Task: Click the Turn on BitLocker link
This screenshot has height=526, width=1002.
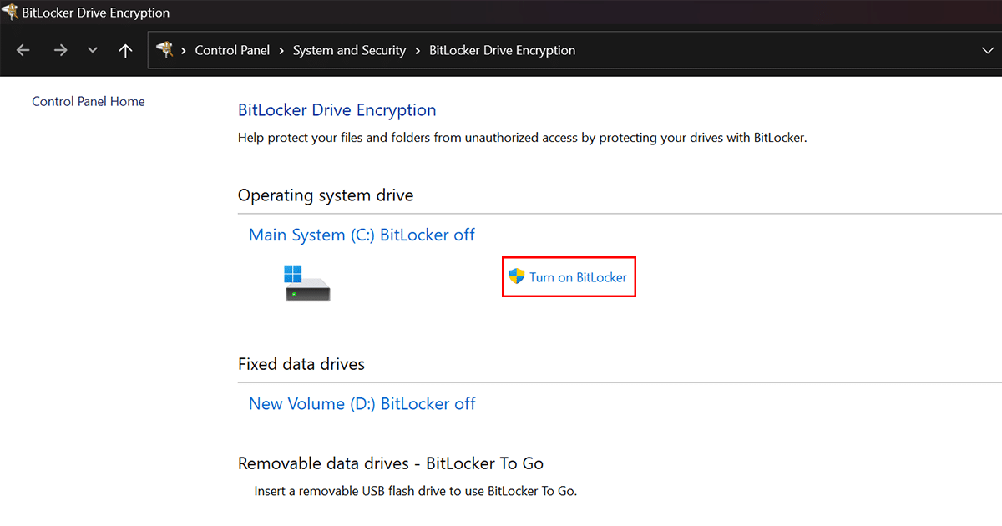Action: pos(578,277)
